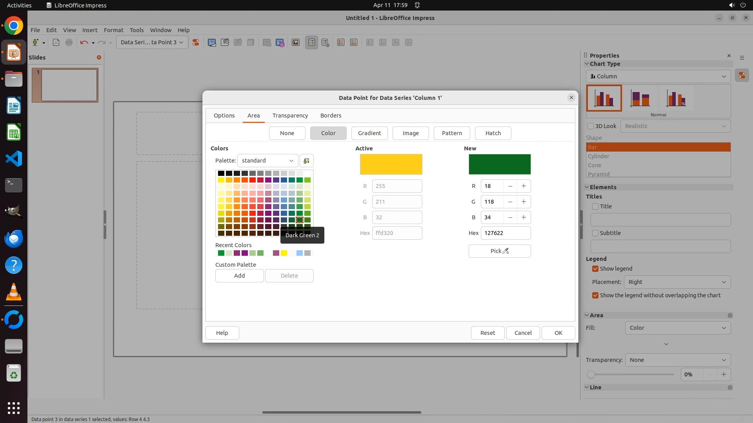Uncheck the Show legend checkbox
The height and width of the screenshot is (423, 753).
tap(595, 269)
